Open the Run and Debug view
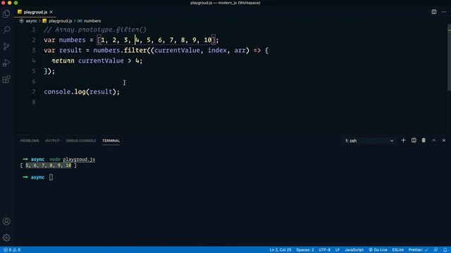Screen dimensions: 451x253 point(6,63)
